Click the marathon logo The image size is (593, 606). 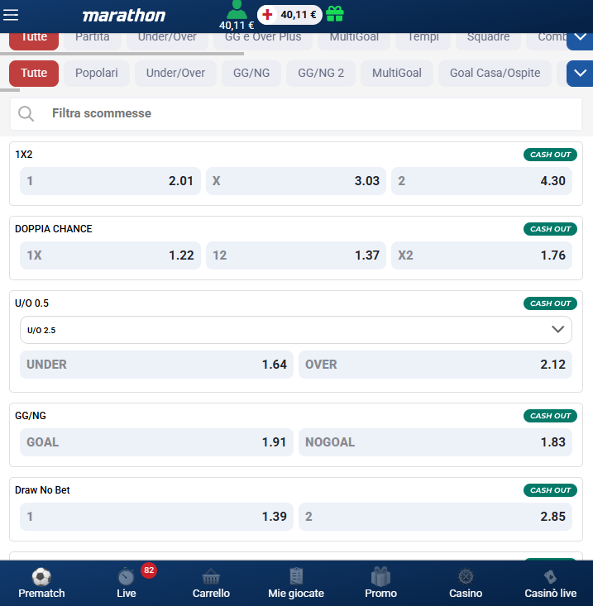point(124,16)
